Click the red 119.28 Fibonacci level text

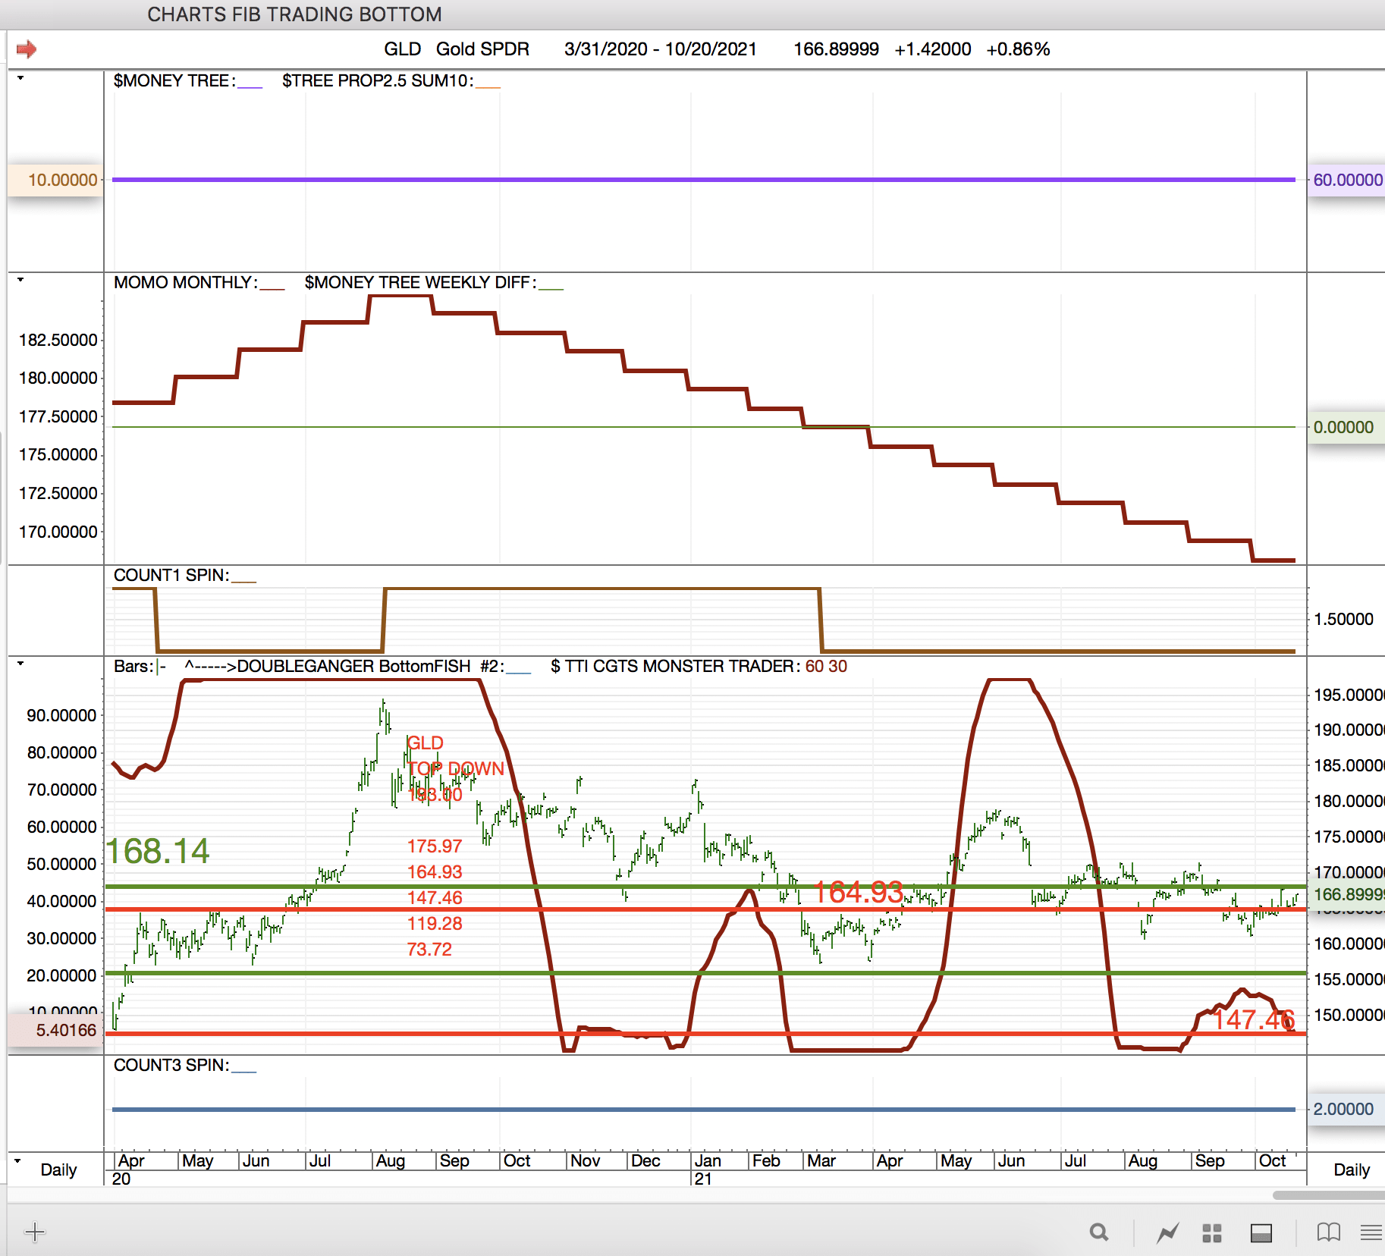pyautogui.click(x=435, y=924)
